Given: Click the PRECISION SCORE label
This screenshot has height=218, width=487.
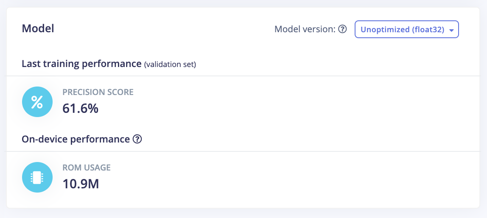Looking at the screenshot, I should coord(98,92).
